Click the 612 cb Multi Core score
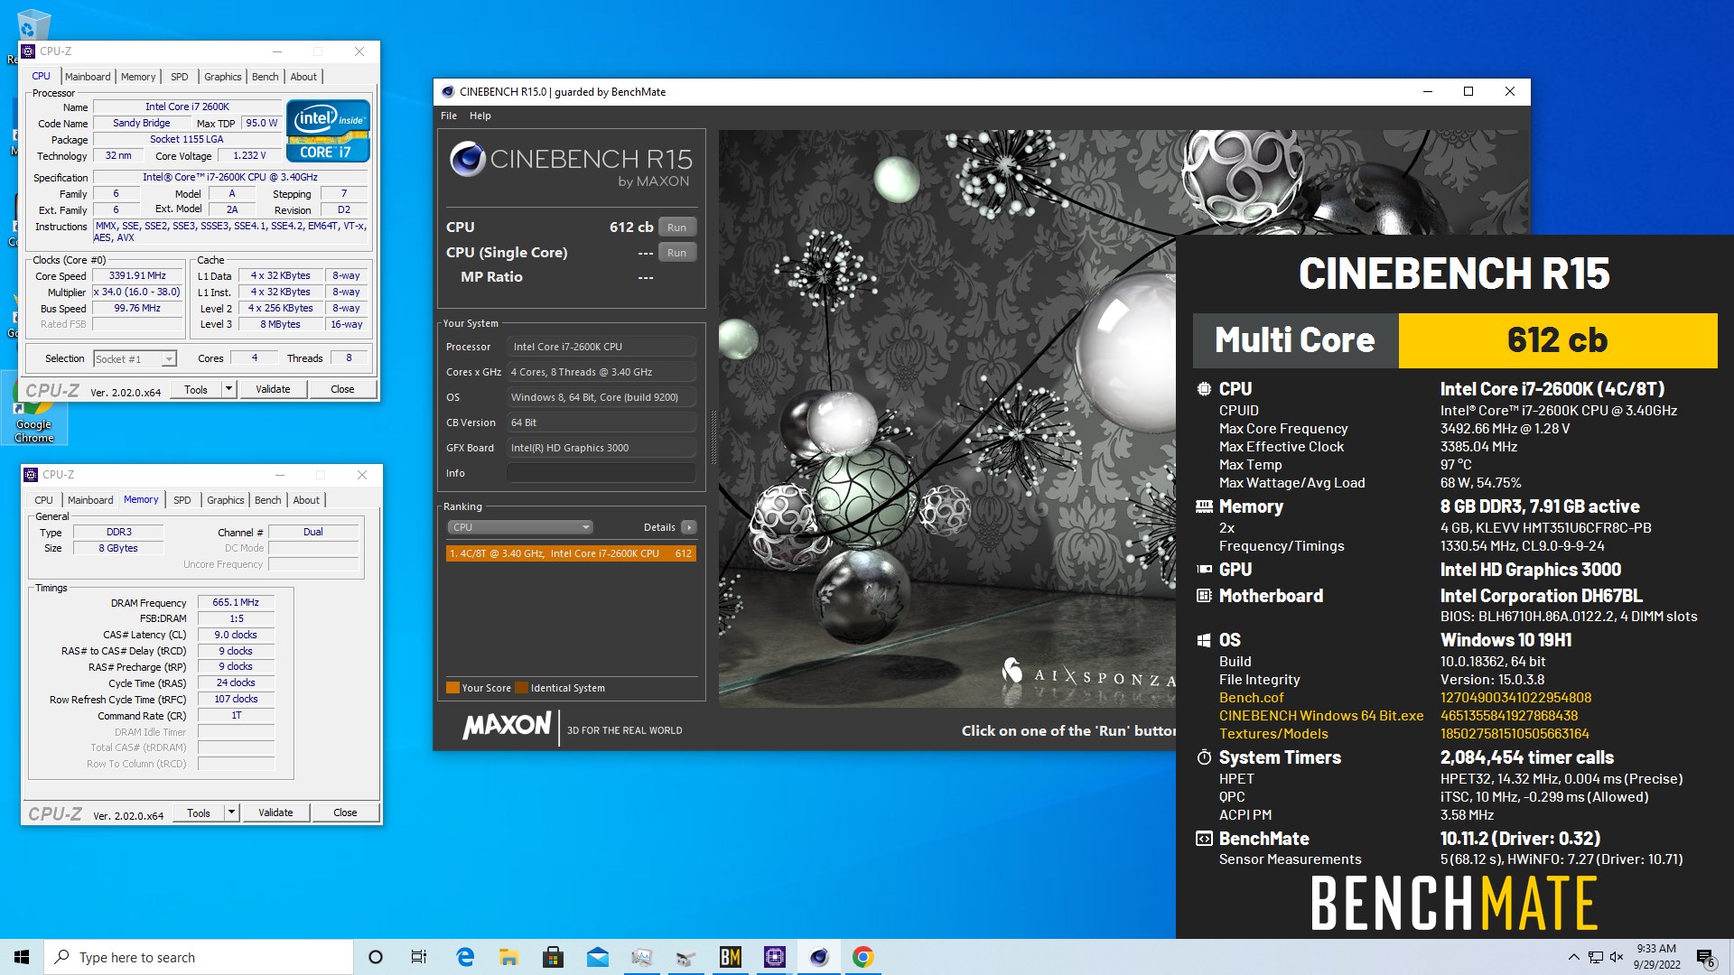The height and width of the screenshot is (975, 1734). tap(1558, 340)
